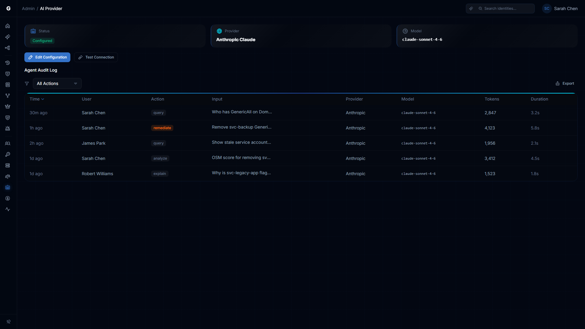Select the query badge on James Park's row
Image resolution: width=585 pixels, height=329 pixels.
(x=158, y=143)
